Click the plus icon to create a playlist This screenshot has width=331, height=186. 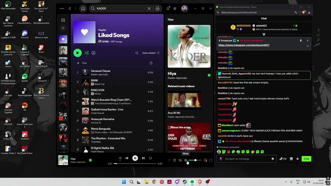(x=63, y=28)
